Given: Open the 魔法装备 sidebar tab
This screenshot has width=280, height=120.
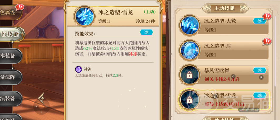Looking at the screenshot, I should pyautogui.click(x=10, y=99).
